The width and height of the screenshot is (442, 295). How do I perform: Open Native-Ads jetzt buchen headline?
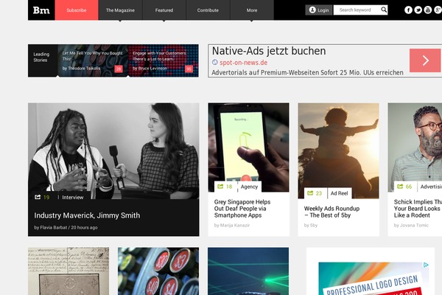coord(269,51)
